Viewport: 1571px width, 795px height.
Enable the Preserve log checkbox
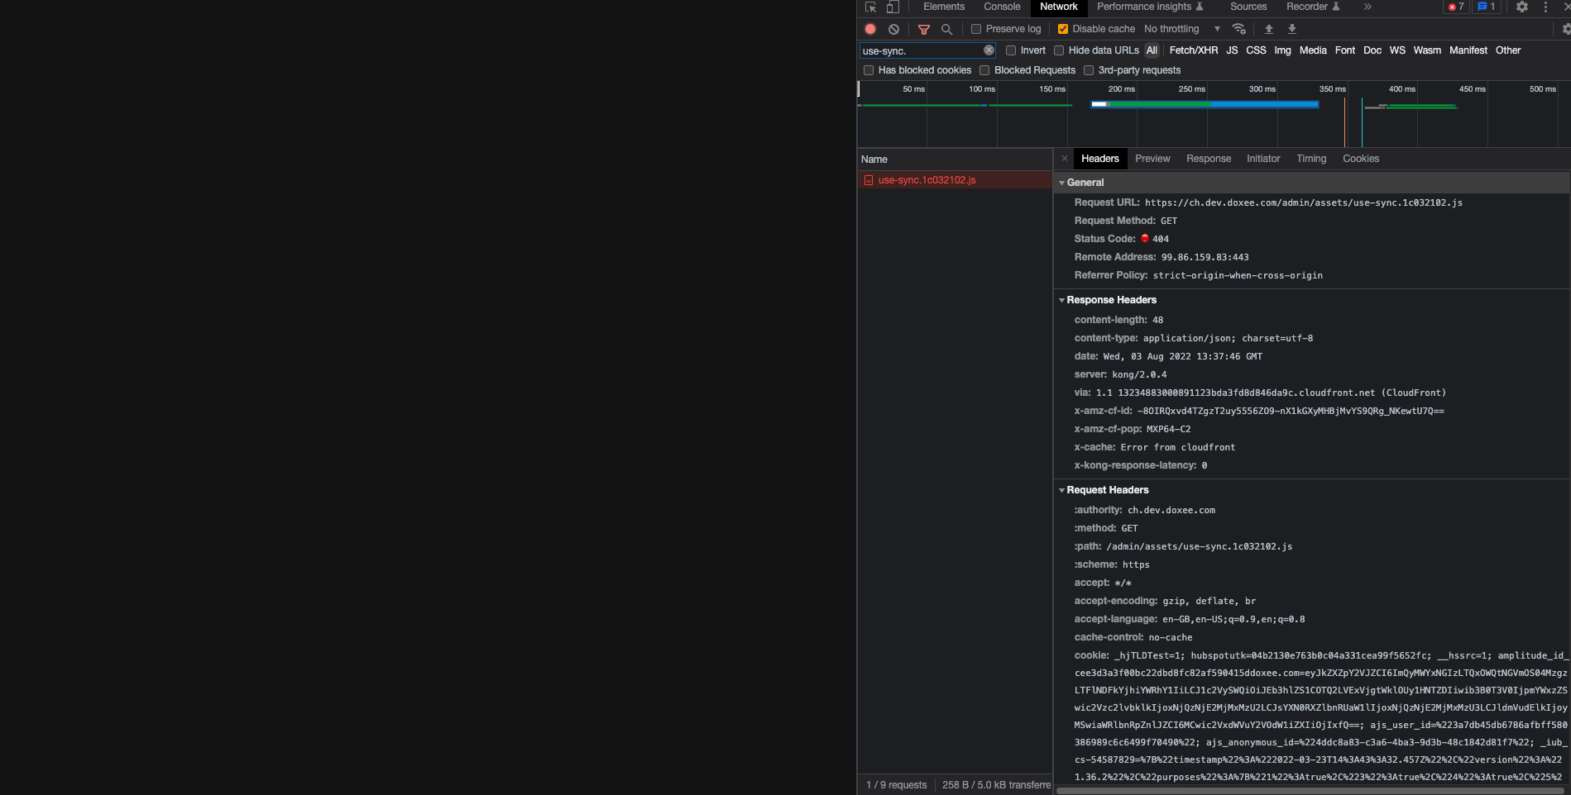[x=976, y=28]
